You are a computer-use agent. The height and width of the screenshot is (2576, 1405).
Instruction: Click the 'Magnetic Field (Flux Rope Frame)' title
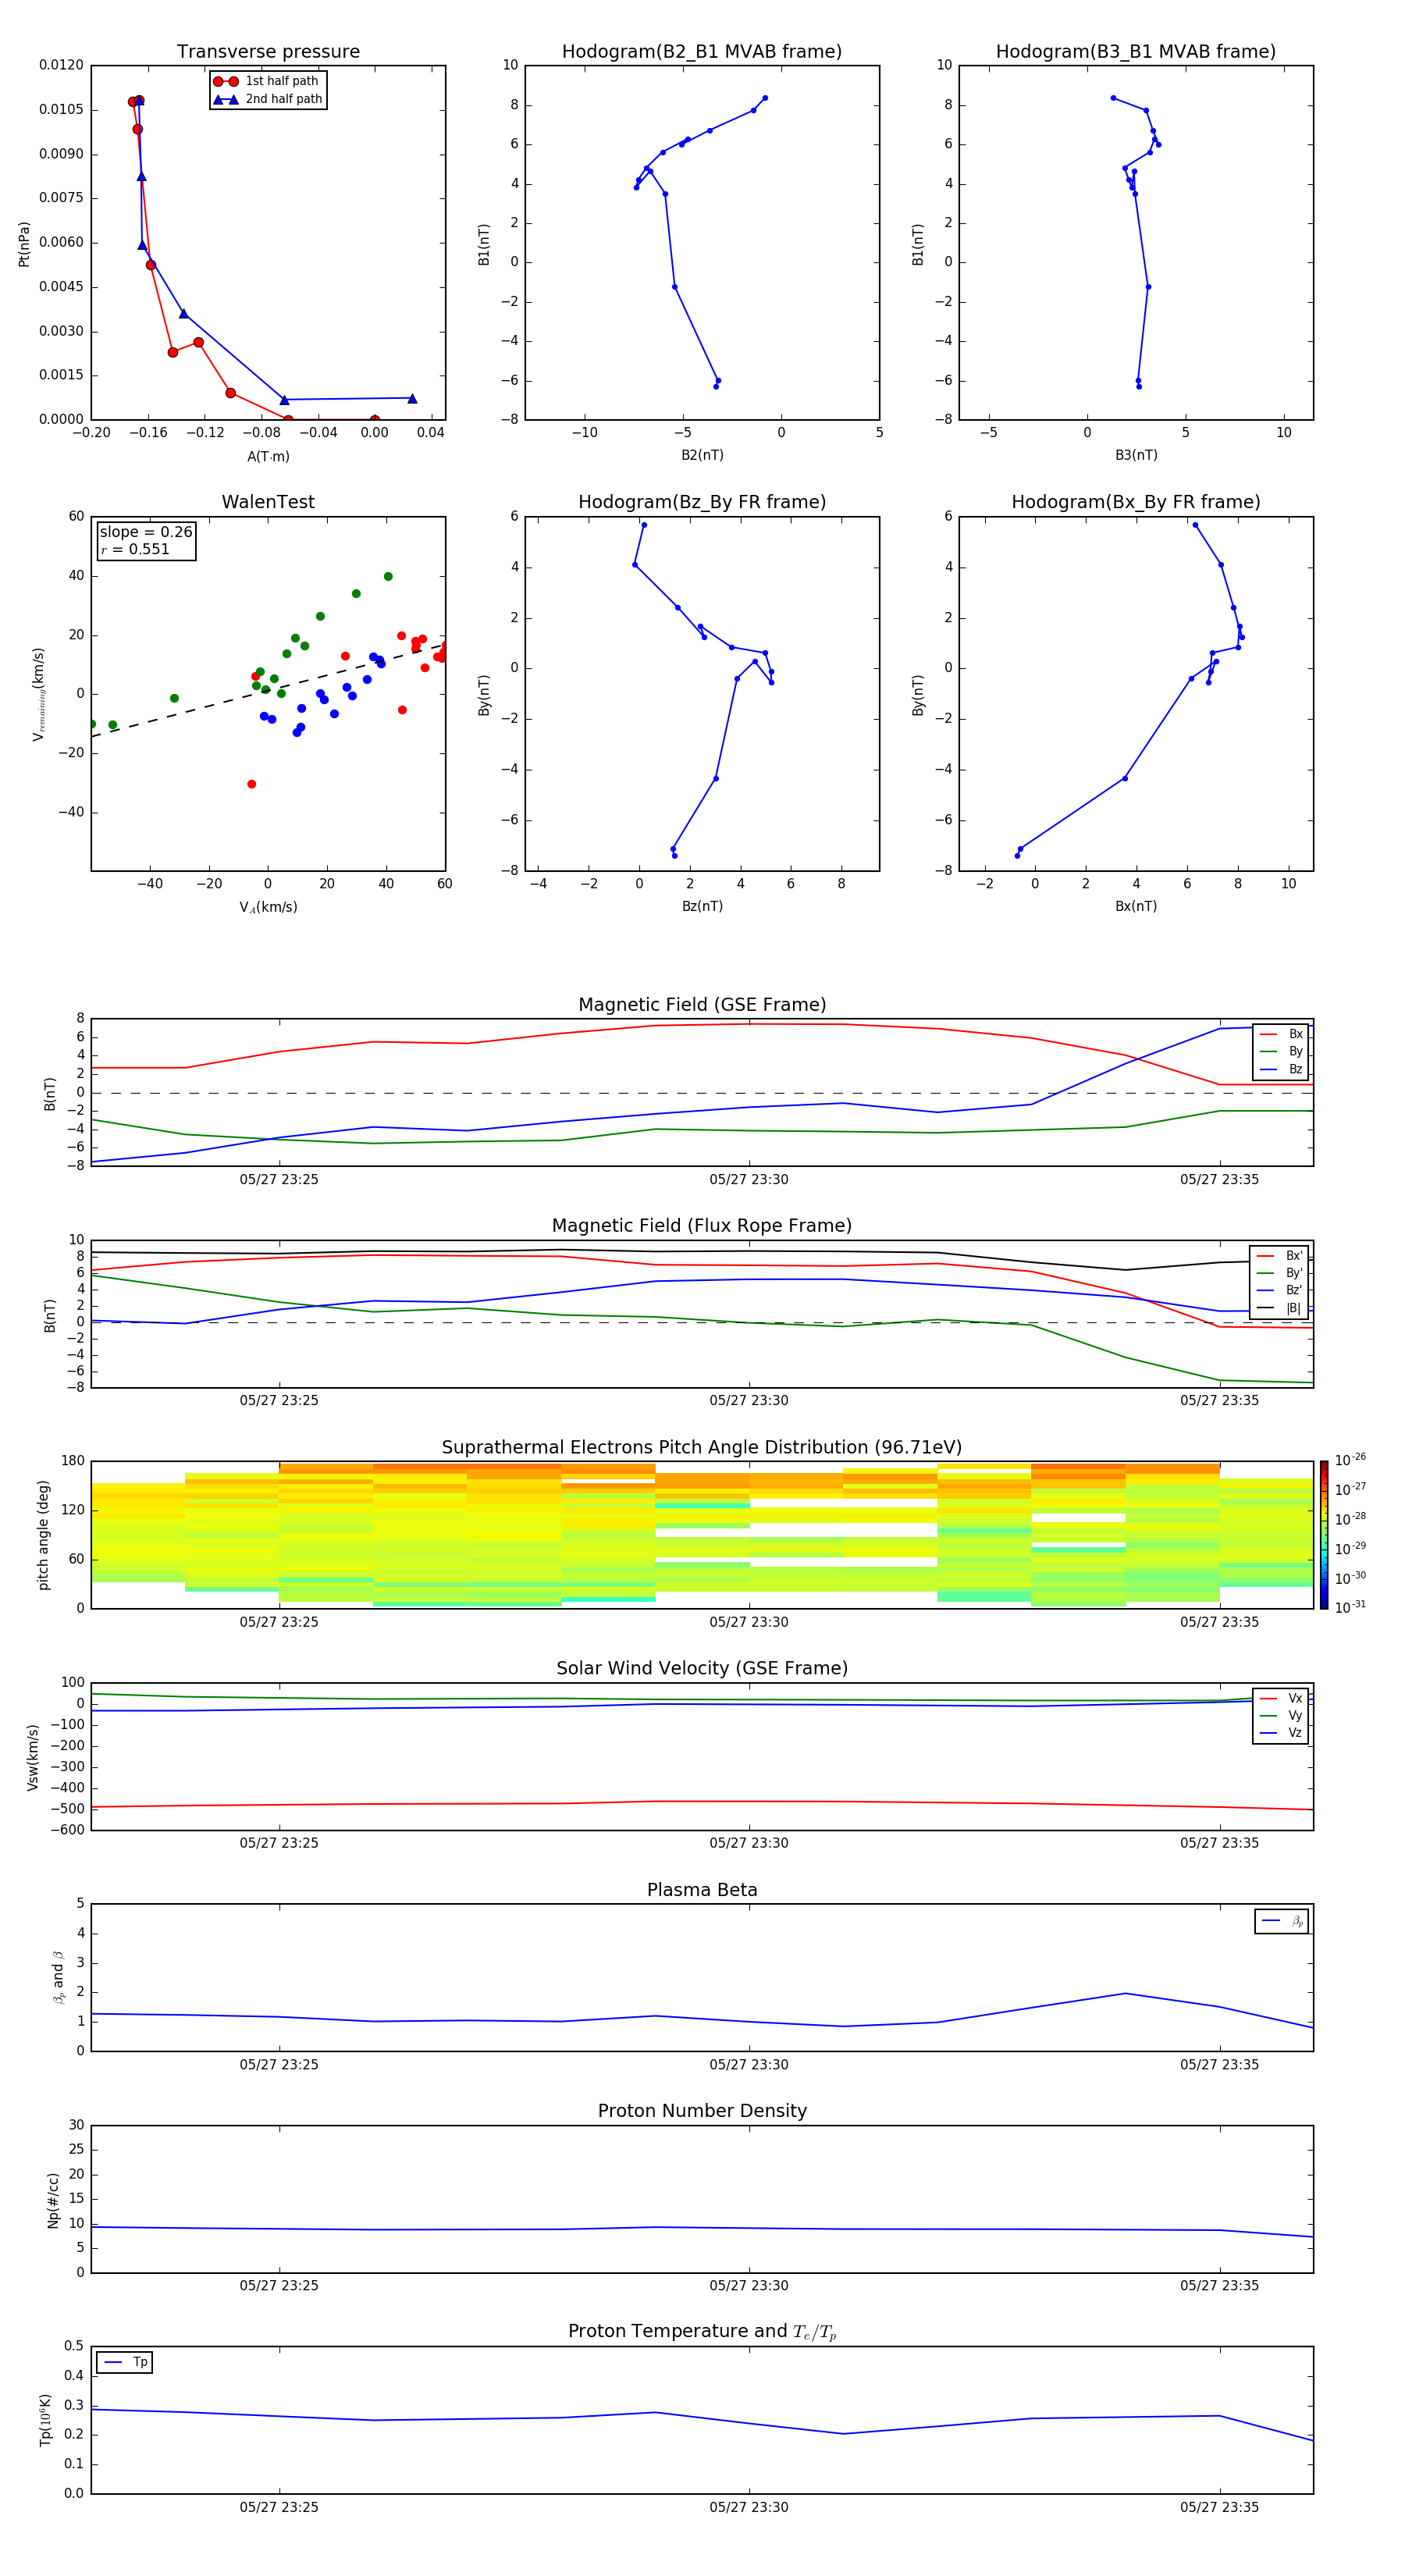(702, 1226)
